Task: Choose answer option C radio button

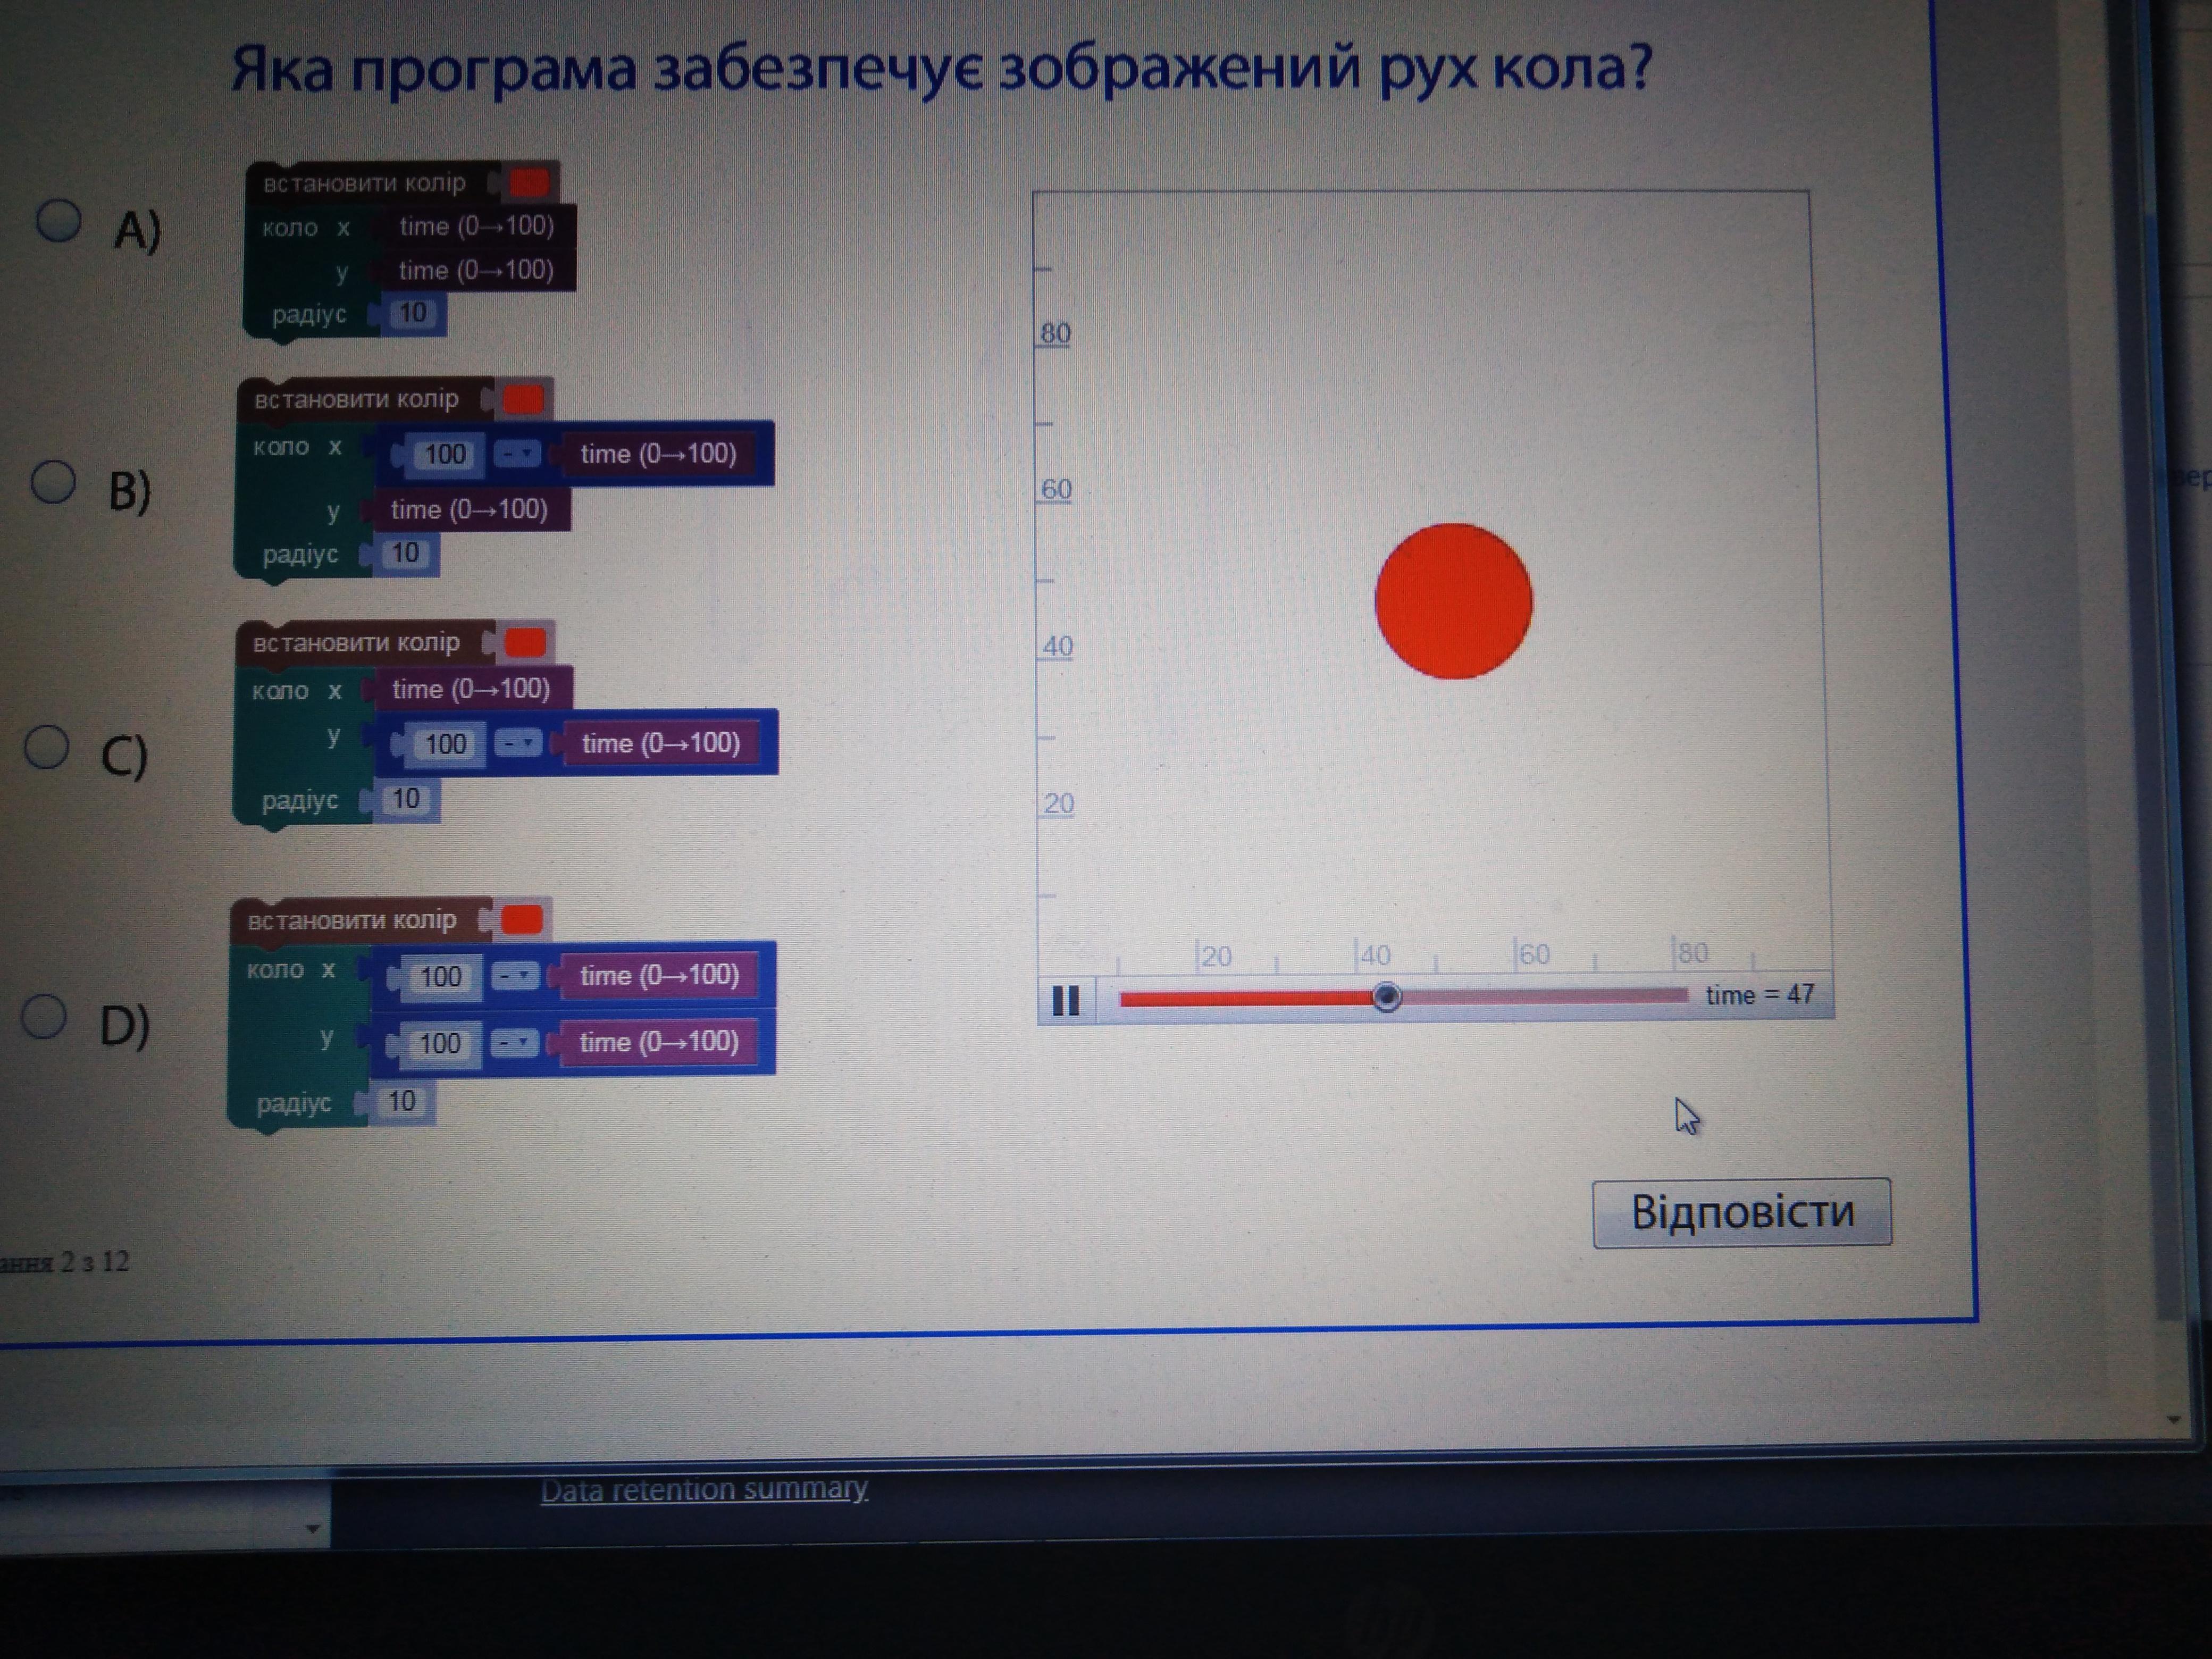Action: pyautogui.click(x=47, y=746)
